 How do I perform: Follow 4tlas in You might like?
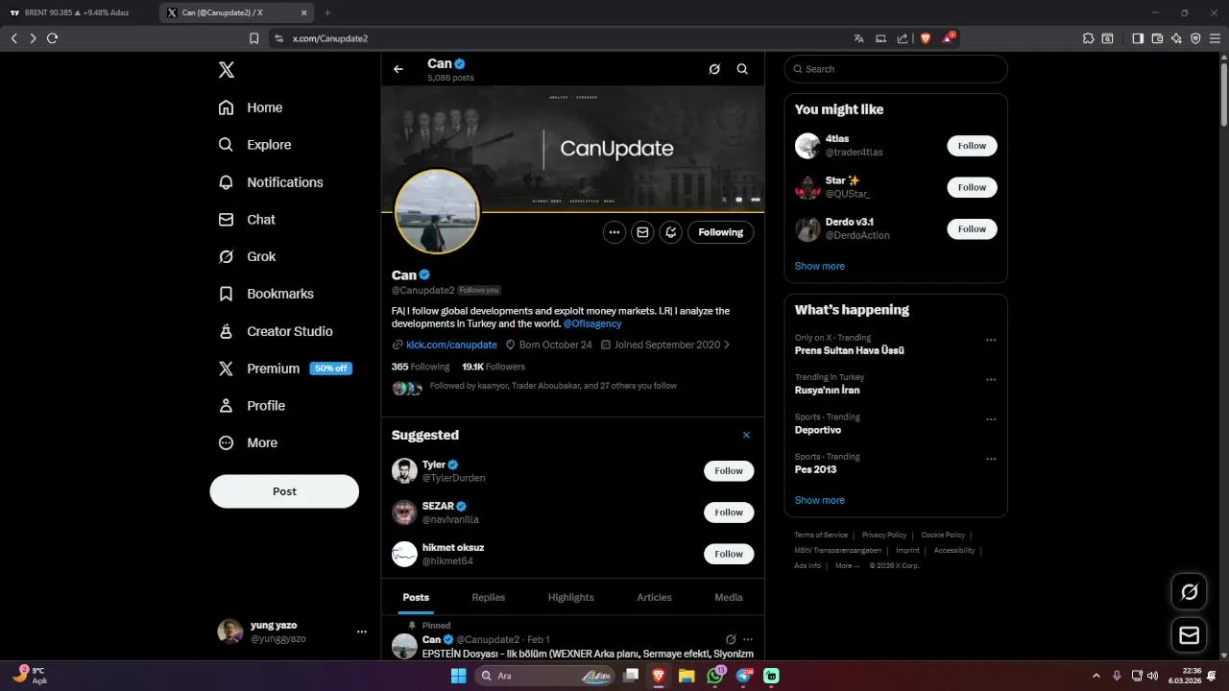tap(972, 146)
